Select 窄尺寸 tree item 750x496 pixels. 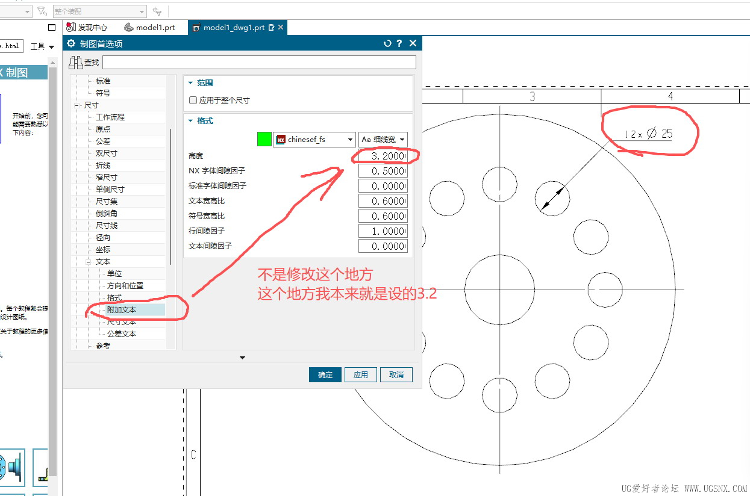pyautogui.click(x=107, y=178)
